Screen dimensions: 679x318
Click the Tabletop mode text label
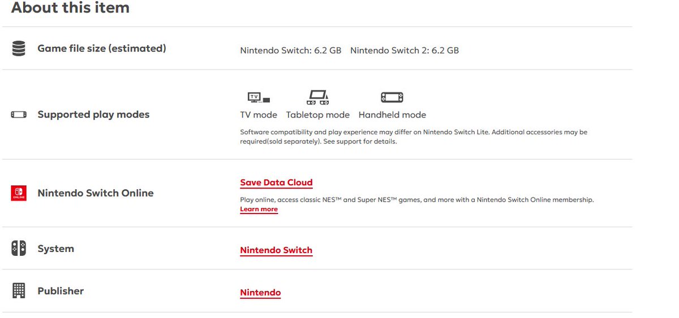(318, 115)
